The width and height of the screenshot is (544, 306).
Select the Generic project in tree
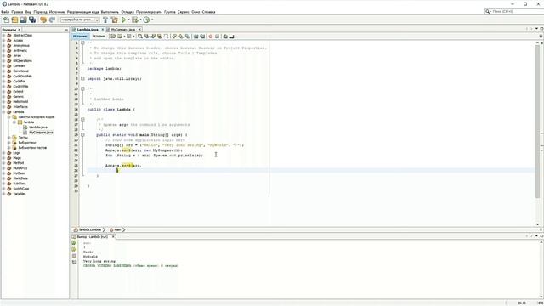18,96
